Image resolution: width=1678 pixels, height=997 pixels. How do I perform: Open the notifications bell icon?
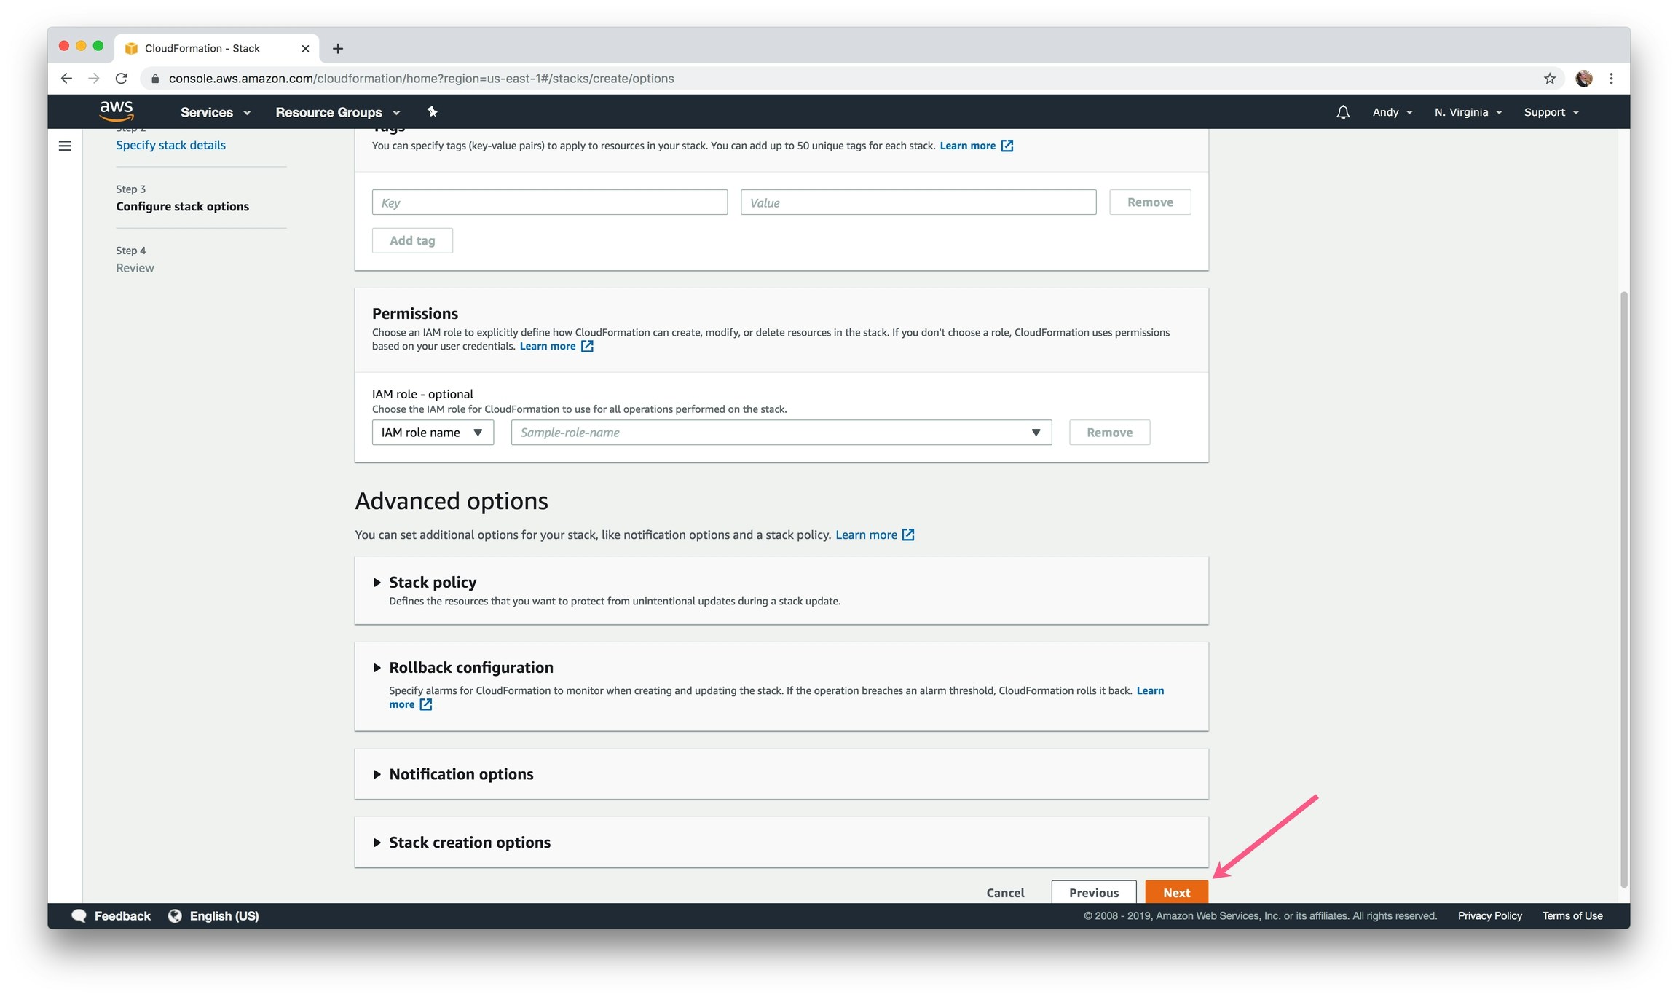coord(1343,112)
